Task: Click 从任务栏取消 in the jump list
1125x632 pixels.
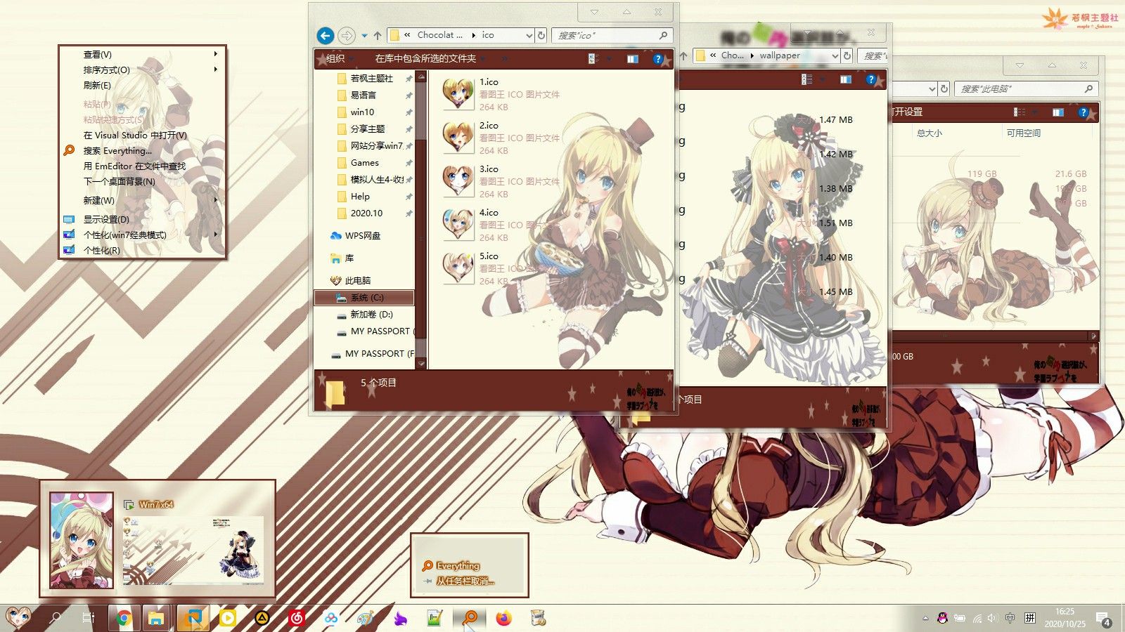Action: [464, 581]
